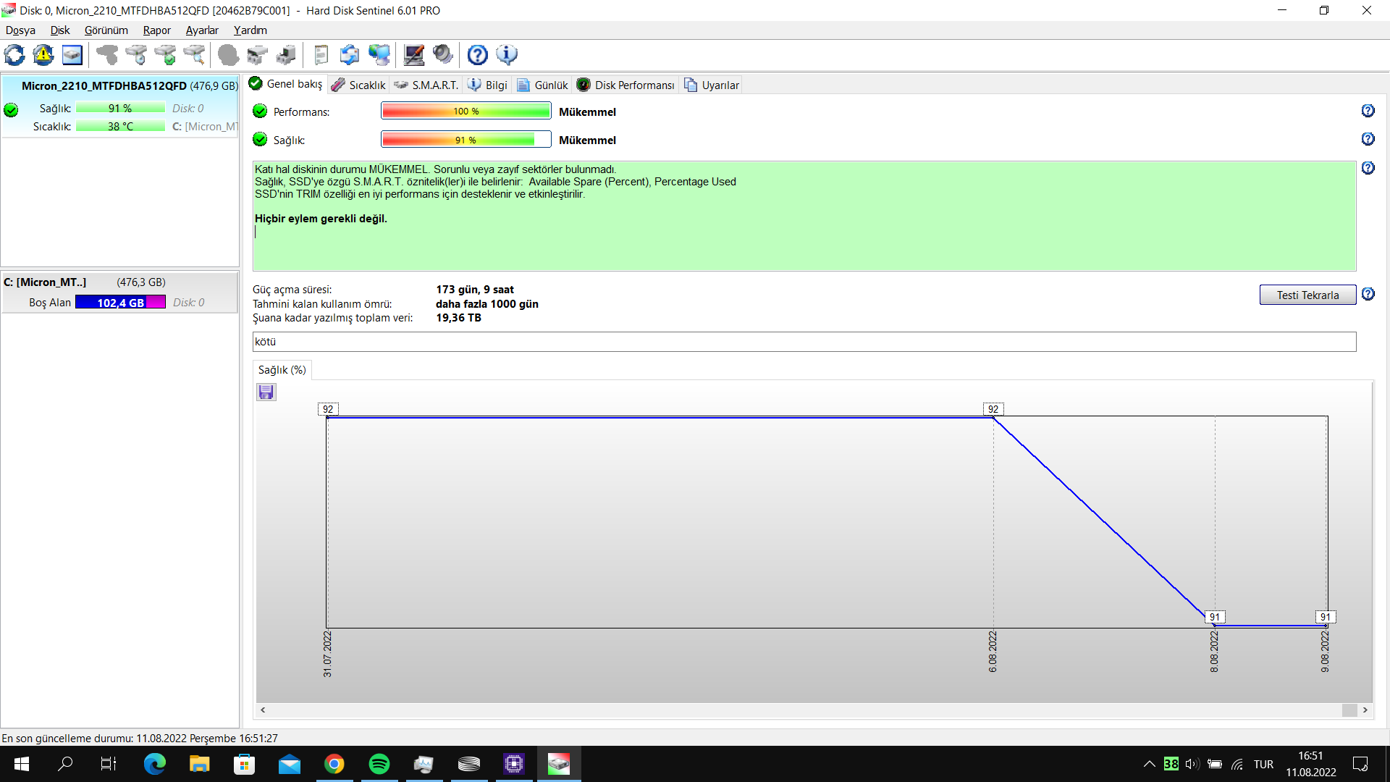Open the report document toolbar icon
This screenshot has width=1390, height=782.
click(x=321, y=55)
